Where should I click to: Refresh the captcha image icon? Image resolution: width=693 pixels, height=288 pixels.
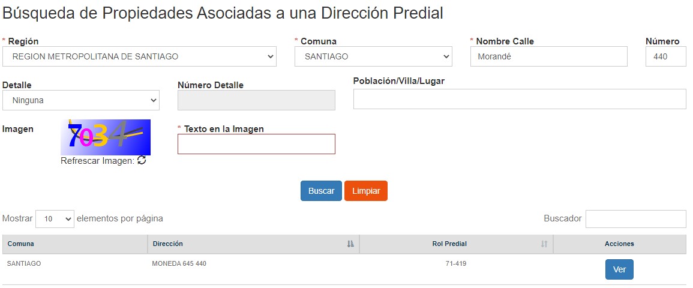[x=142, y=160]
